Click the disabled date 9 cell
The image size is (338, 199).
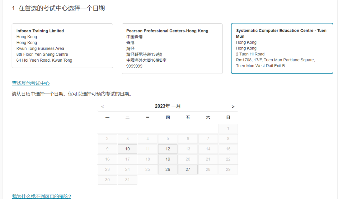coord(107,149)
